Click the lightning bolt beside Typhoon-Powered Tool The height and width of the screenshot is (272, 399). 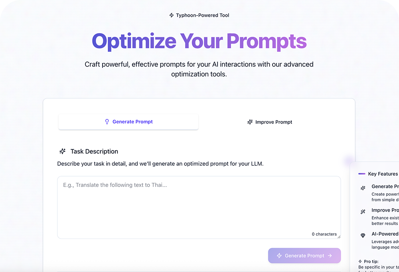172,15
